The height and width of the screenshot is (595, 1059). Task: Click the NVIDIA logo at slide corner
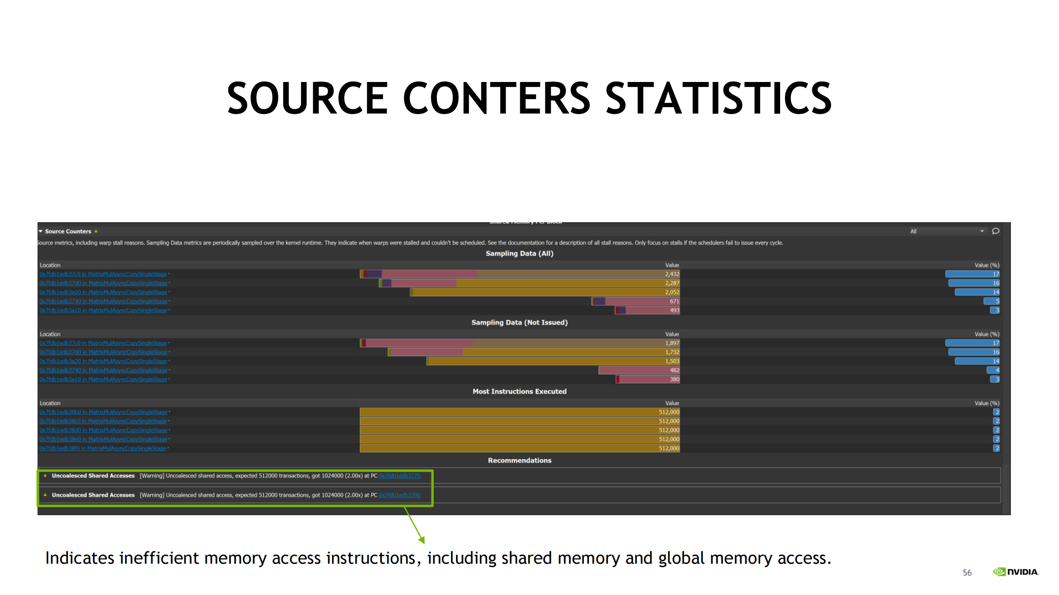coord(1016,572)
